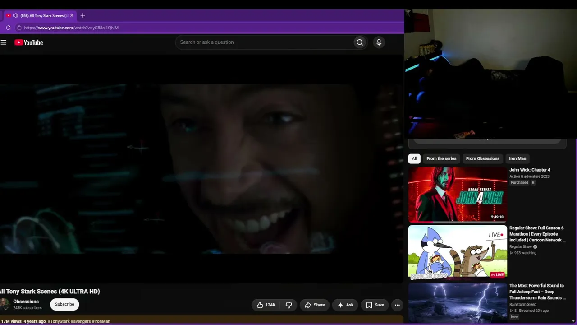Close the All Tony Stark Scenes tab
577x325 pixels.
coord(72,15)
